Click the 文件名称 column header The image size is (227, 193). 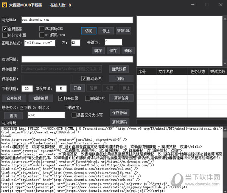pos(172,71)
